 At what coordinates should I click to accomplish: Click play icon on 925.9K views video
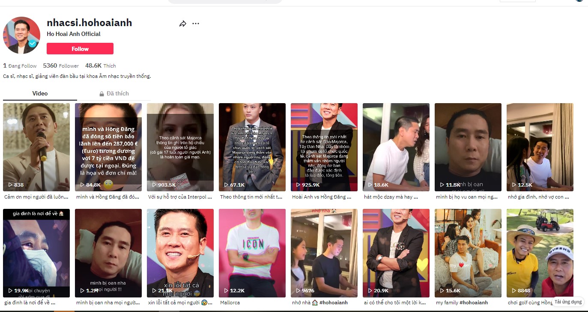pos(298,185)
